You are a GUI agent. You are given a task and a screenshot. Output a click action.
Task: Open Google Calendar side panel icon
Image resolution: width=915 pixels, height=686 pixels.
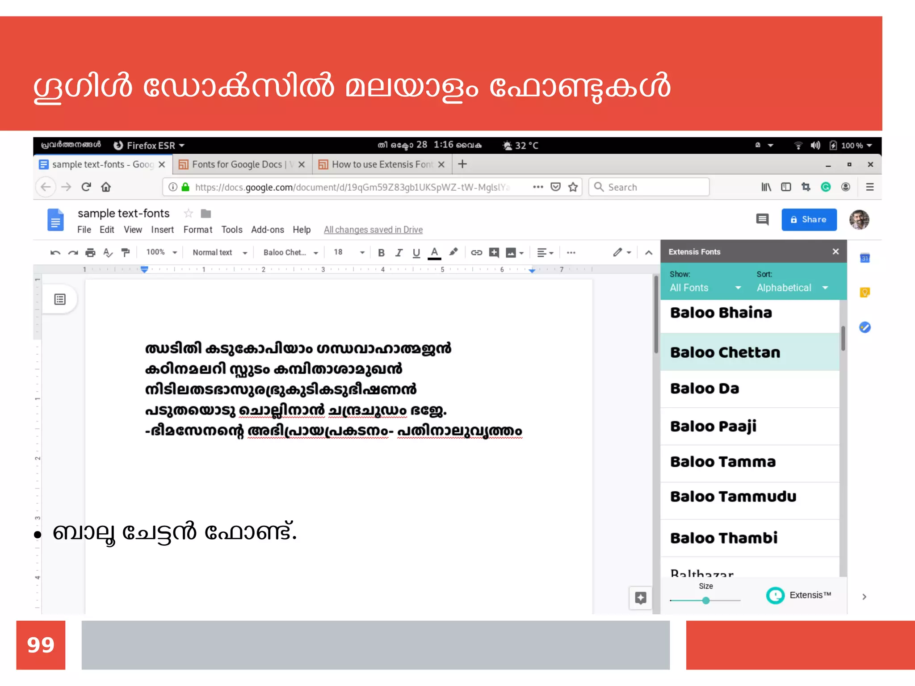pos(865,258)
